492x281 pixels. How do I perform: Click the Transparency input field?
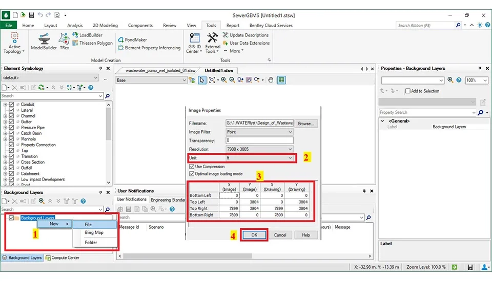[x=259, y=140]
